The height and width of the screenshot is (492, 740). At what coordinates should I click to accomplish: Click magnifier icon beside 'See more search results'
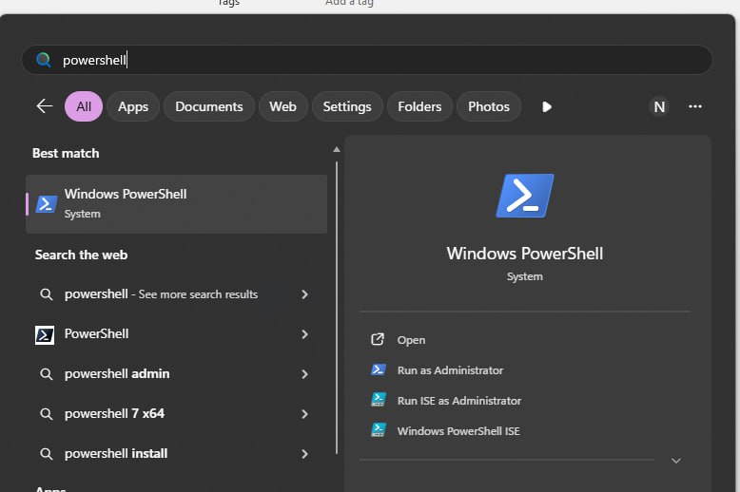click(47, 294)
